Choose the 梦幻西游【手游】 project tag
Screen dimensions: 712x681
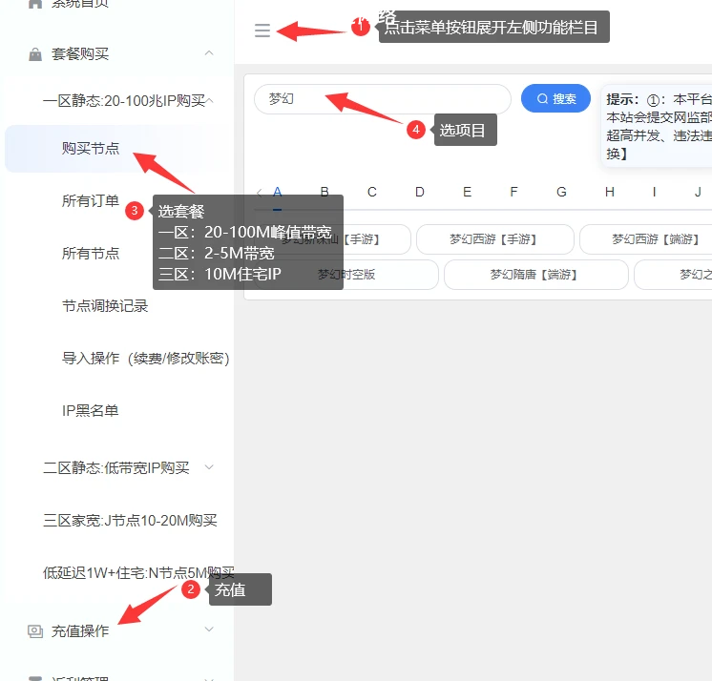pos(494,239)
